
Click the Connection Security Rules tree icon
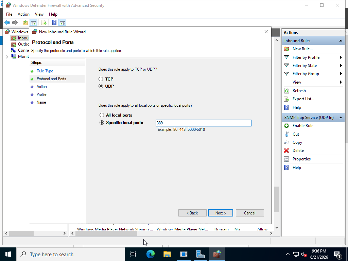point(14,50)
